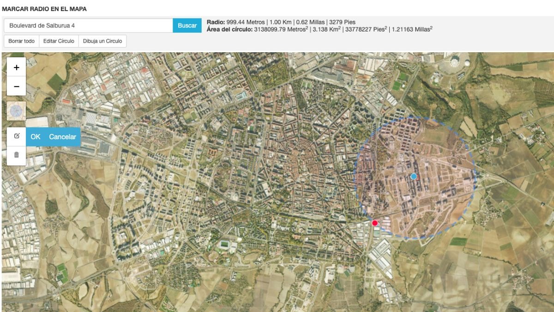Zoom in using the plus icon
The width and height of the screenshot is (554, 312).
point(16,67)
